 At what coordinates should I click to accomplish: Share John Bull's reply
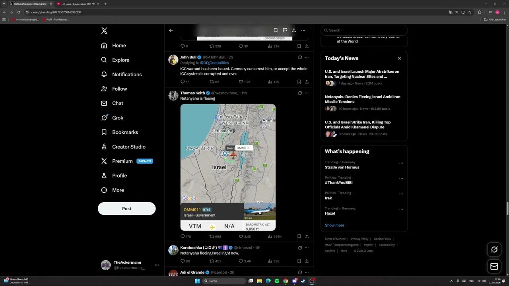307,82
